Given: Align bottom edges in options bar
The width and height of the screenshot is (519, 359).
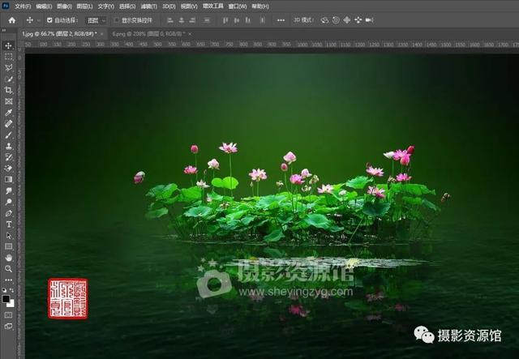Looking at the screenshot, I should (248, 20).
